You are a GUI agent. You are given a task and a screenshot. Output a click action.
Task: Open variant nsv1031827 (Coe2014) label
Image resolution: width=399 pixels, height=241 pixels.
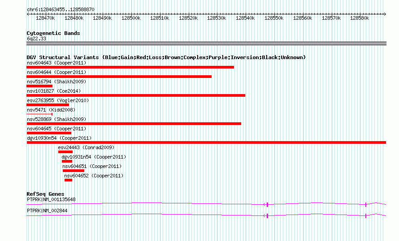pos(54,91)
